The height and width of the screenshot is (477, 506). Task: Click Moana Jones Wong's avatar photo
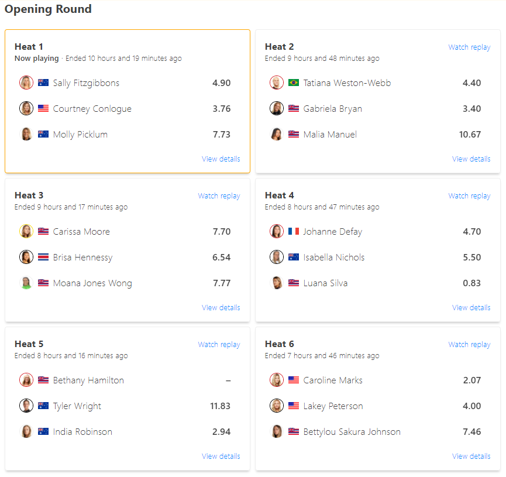click(26, 283)
